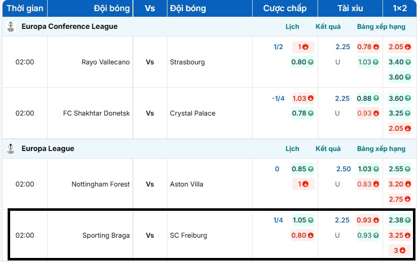Screen dimensions: 417x262
Task: Select Sporting Braga team name
Action: [106, 236]
